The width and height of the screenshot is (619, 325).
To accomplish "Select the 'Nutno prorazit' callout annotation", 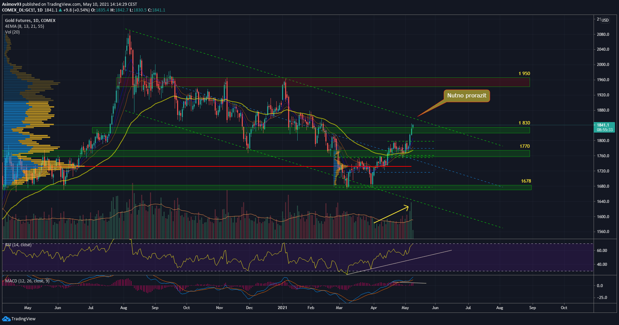I will click(466, 96).
